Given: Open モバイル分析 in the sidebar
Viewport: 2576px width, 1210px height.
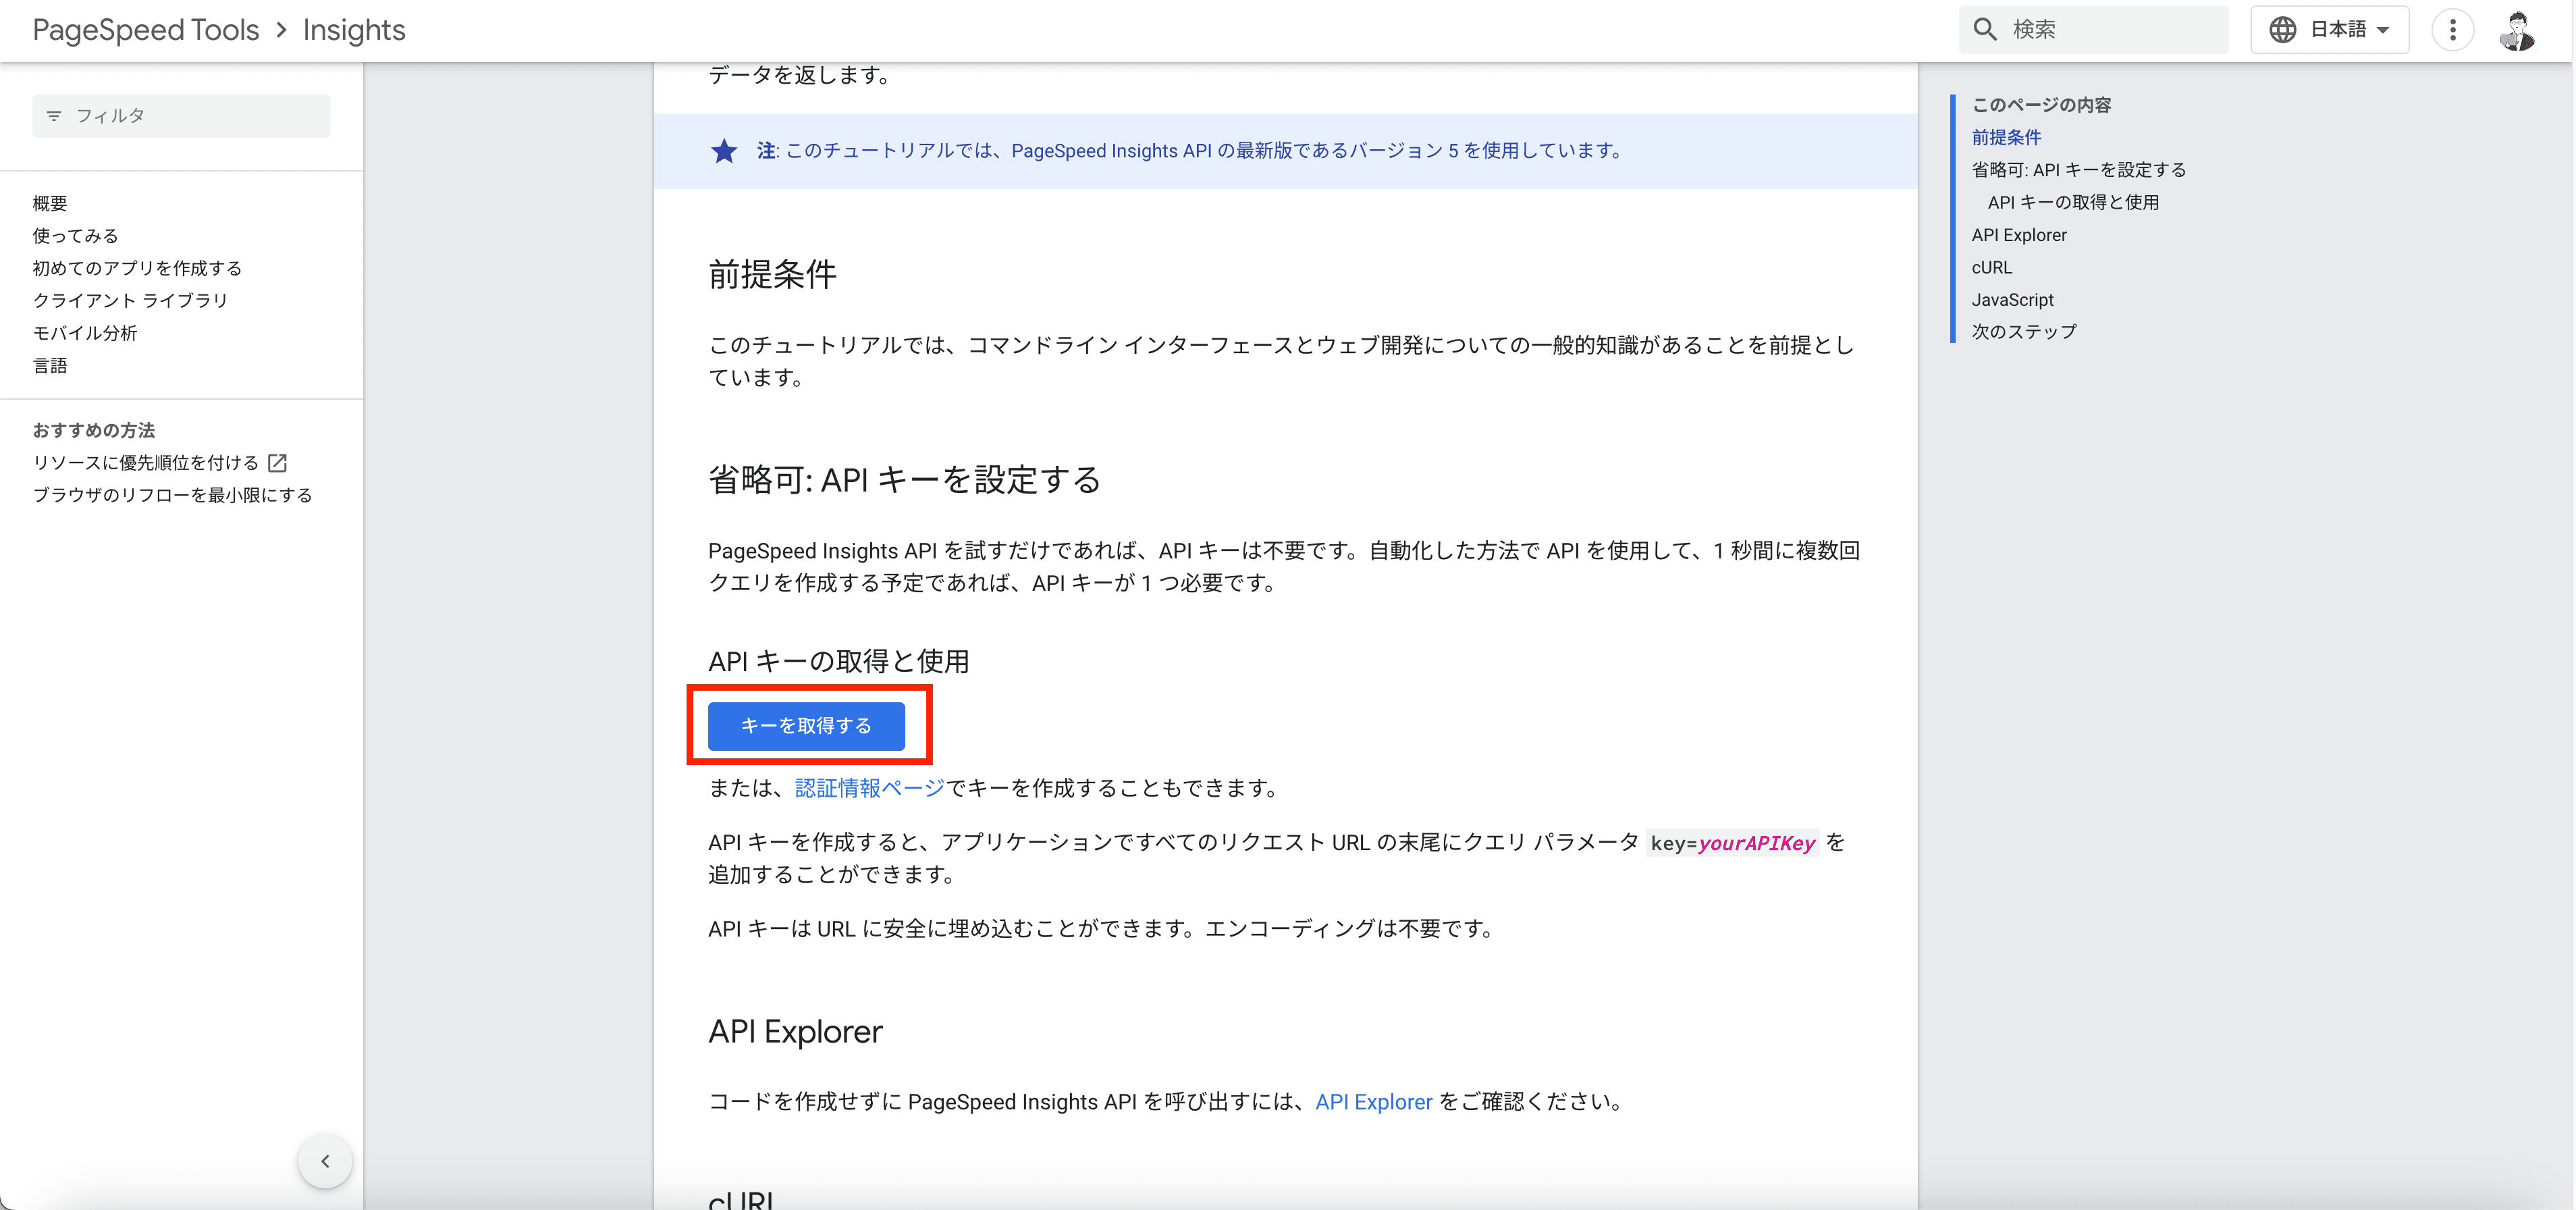Looking at the screenshot, I should pyautogui.click(x=85, y=333).
